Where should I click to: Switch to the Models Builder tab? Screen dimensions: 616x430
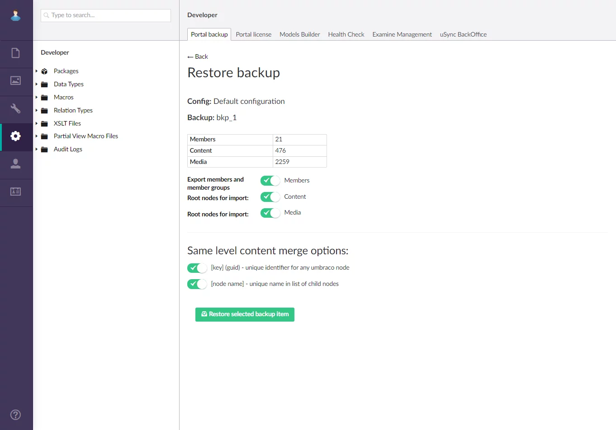coord(299,34)
